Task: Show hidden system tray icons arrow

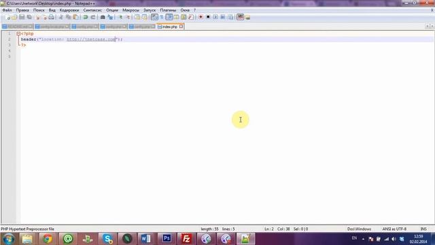Action: [x=363, y=239]
